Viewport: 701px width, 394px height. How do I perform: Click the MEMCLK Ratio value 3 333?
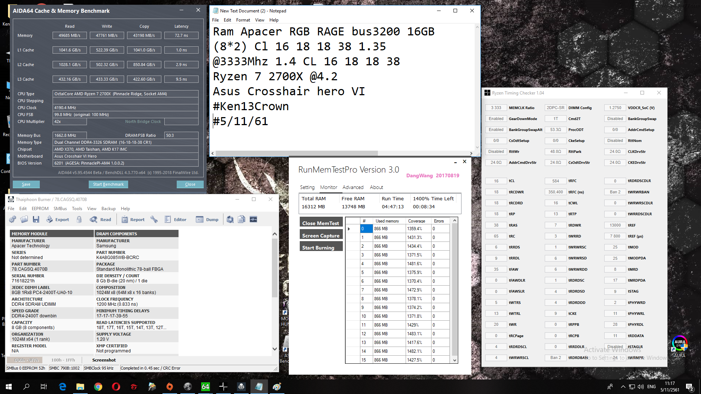click(x=496, y=108)
